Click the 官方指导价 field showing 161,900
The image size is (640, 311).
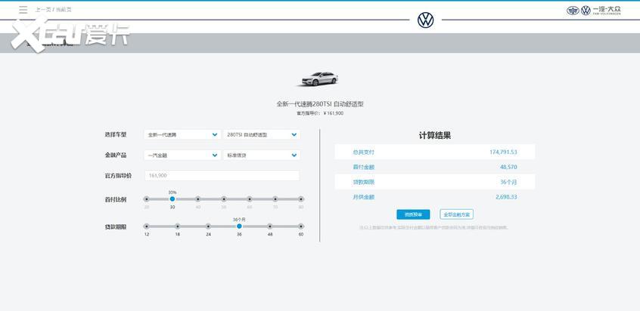click(x=222, y=175)
